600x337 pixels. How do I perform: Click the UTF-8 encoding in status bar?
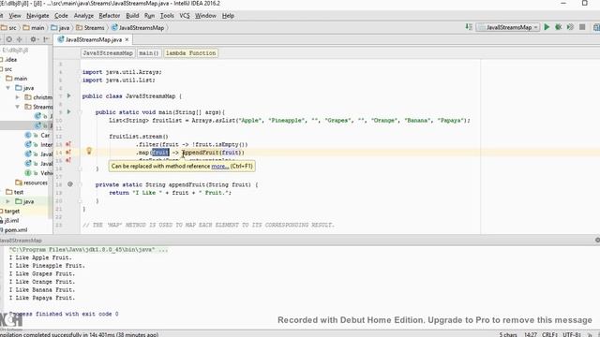click(x=572, y=334)
